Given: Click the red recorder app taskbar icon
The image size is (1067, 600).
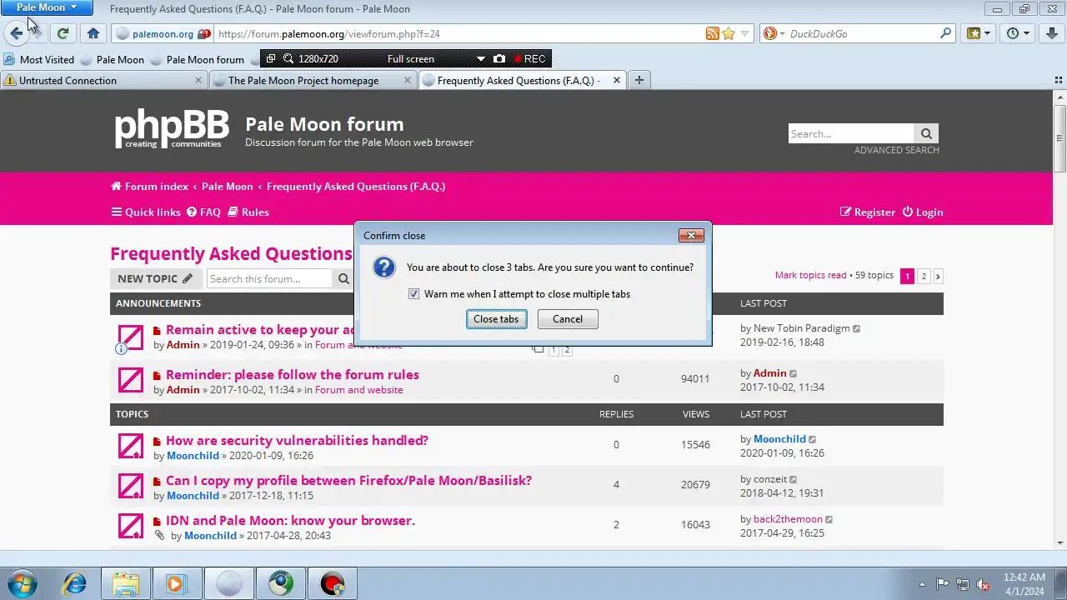Looking at the screenshot, I should click(332, 583).
